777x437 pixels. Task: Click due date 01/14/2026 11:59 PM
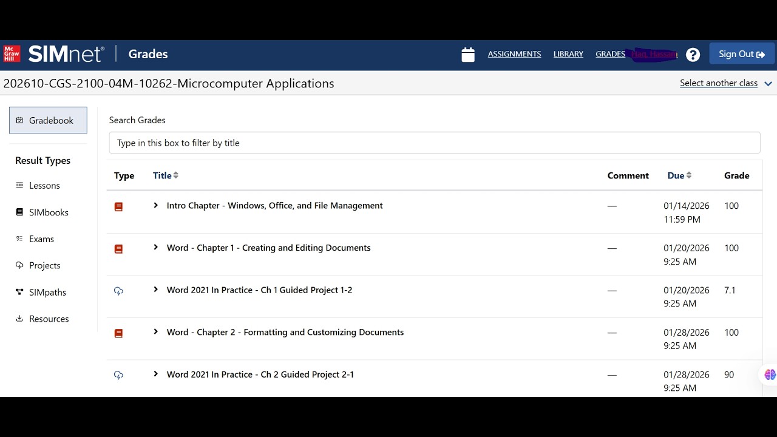[x=687, y=212]
